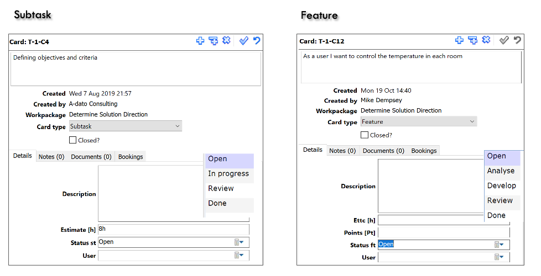Open Bookings tab on Subtask card
The height and width of the screenshot is (276, 541).
tap(131, 157)
